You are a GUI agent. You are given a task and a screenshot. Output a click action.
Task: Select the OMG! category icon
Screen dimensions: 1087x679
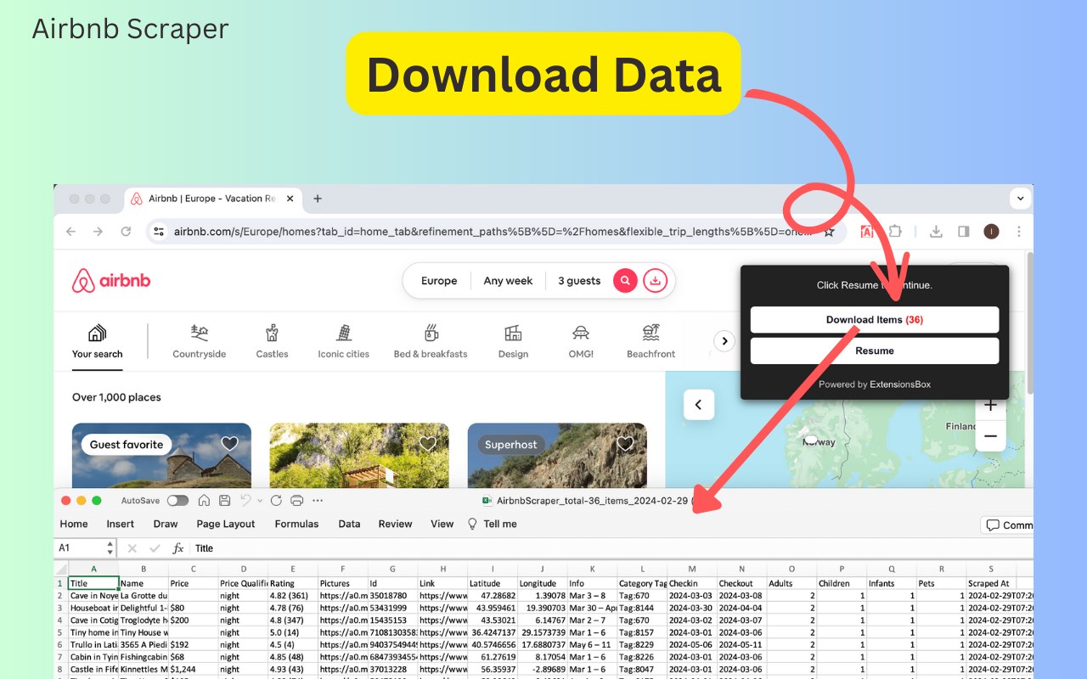click(x=581, y=333)
